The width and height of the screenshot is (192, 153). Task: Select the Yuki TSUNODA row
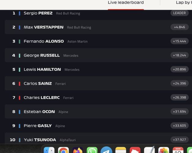coord(98,138)
